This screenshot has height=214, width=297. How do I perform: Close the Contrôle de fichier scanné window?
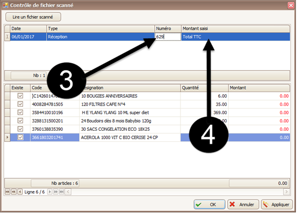pos(291,5)
